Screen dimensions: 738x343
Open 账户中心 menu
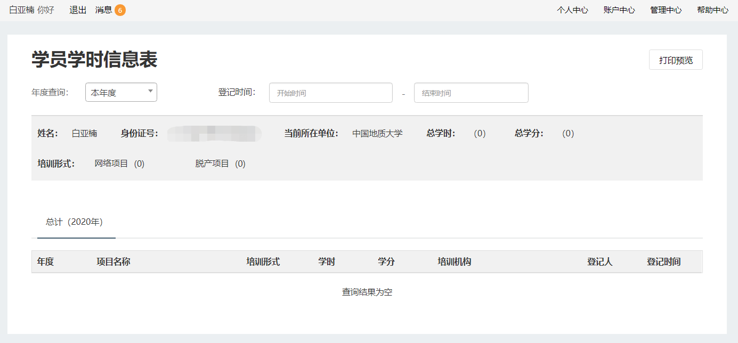coord(619,10)
